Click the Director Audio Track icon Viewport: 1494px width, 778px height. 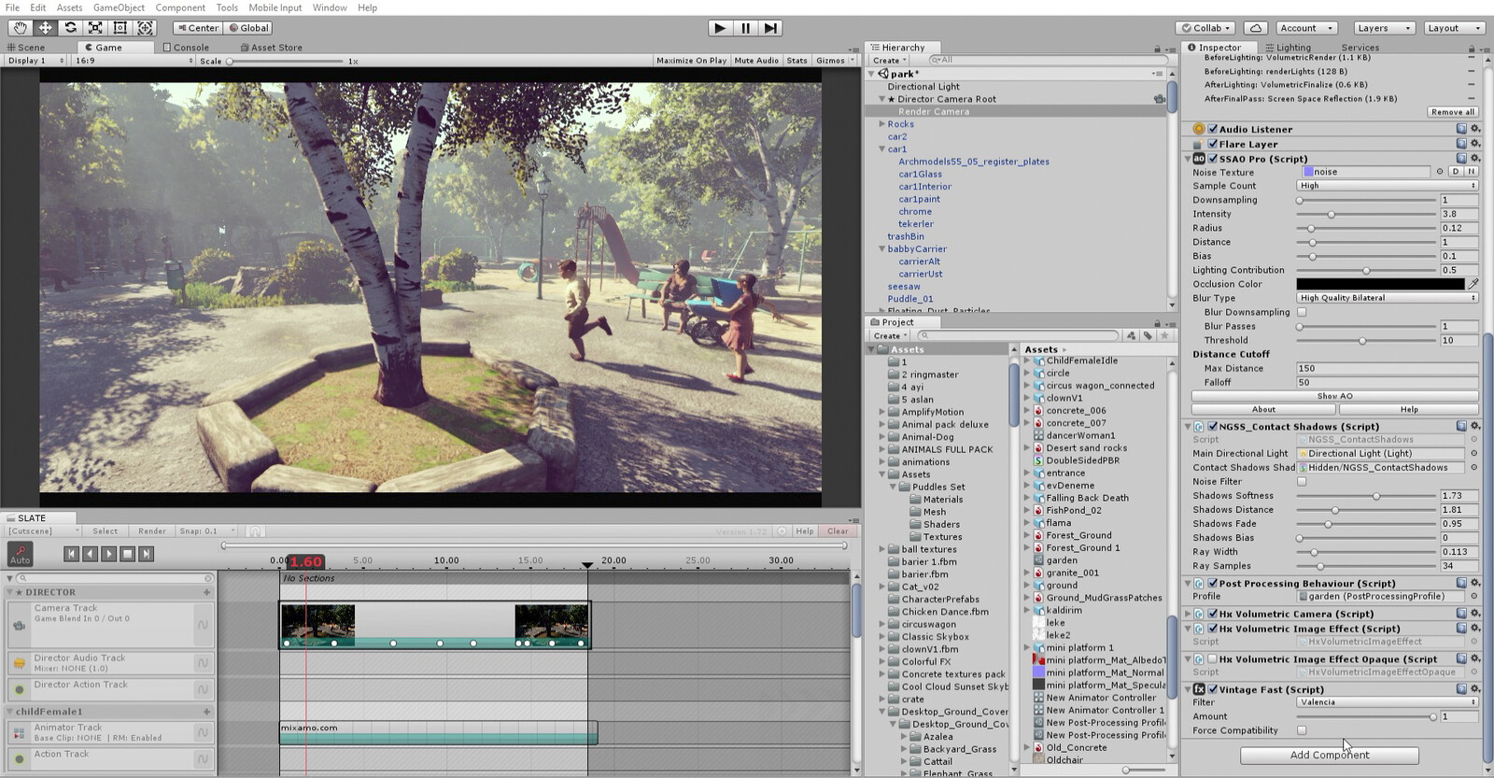tap(19, 663)
